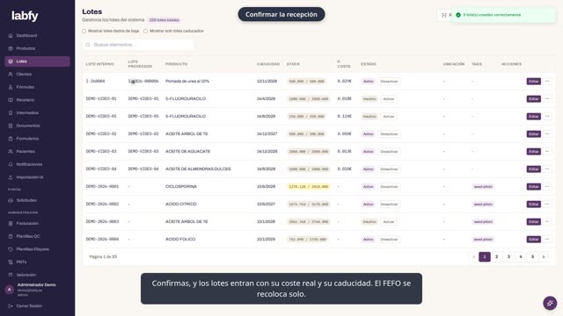The width and height of the screenshot is (563, 316).
Task: Click the Cerrar Sesión logout icon
Action: point(11,306)
